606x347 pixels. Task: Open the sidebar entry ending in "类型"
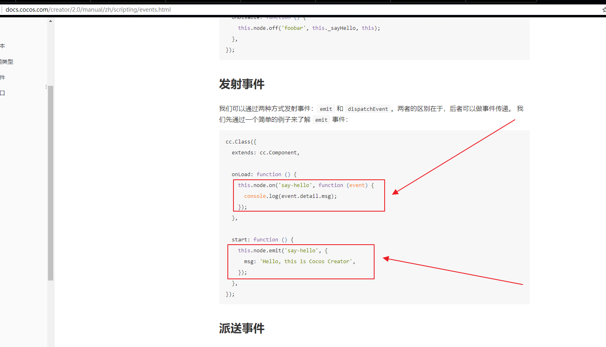pos(7,62)
